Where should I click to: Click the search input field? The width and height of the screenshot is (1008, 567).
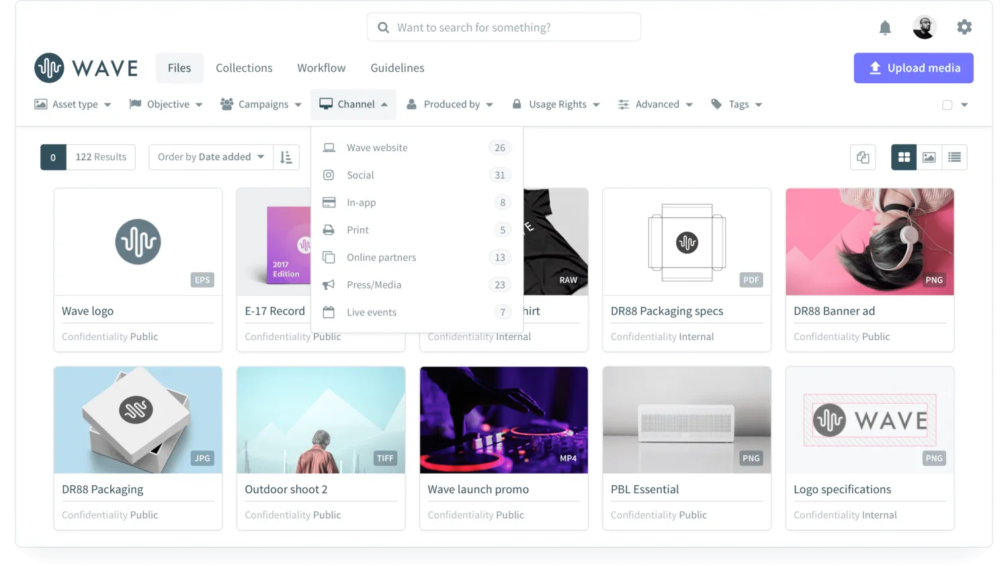point(503,28)
